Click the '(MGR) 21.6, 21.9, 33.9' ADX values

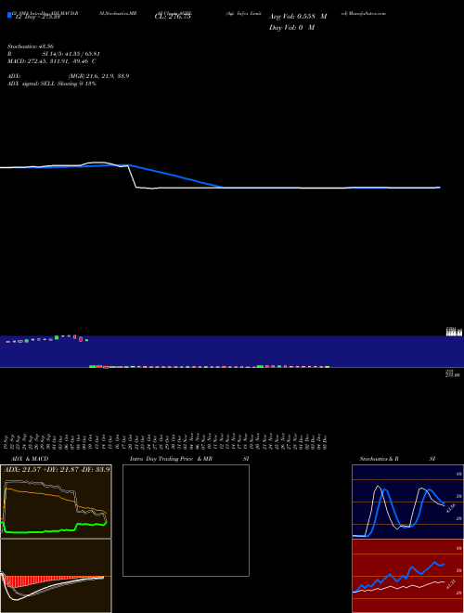(98, 76)
